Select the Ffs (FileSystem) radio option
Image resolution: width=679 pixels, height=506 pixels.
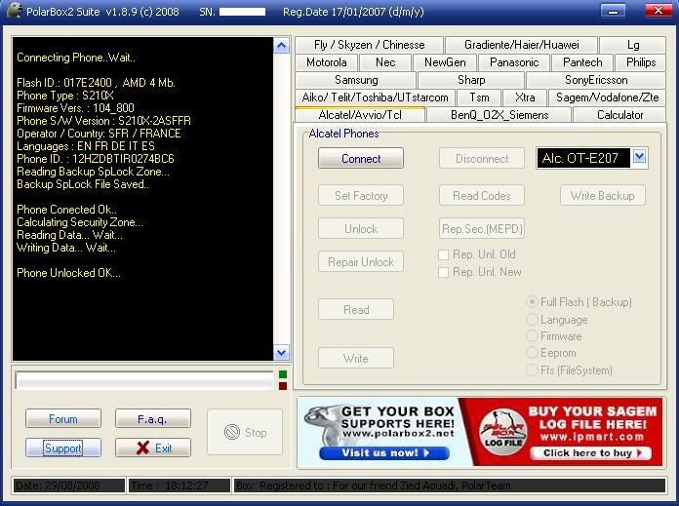(532, 370)
